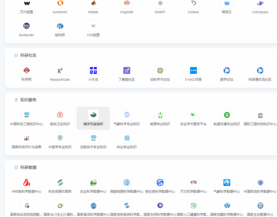The height and width of the screenshot is (217, 277).
Task: Click the 丁香园社区 icon
Action: [127, 70]
